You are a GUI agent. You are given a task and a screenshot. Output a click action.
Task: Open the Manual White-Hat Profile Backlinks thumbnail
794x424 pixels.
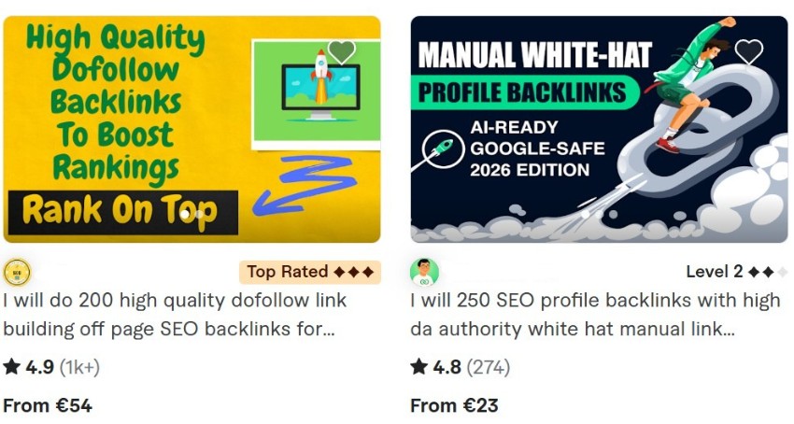(599, 129)
